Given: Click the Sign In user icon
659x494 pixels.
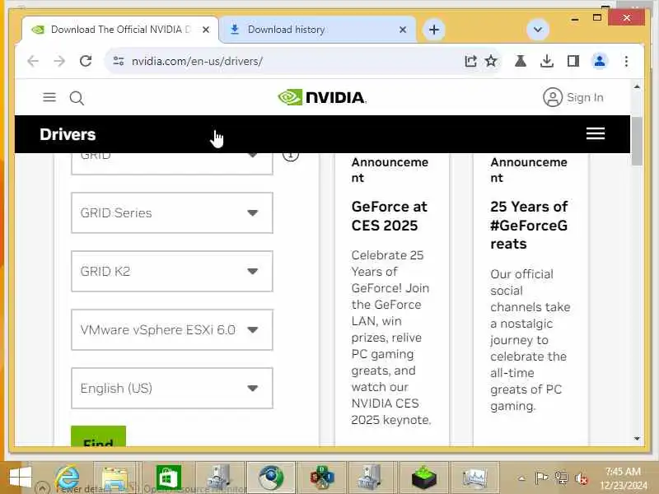Looking at the screenshot, I should click(x=553, y=97).
